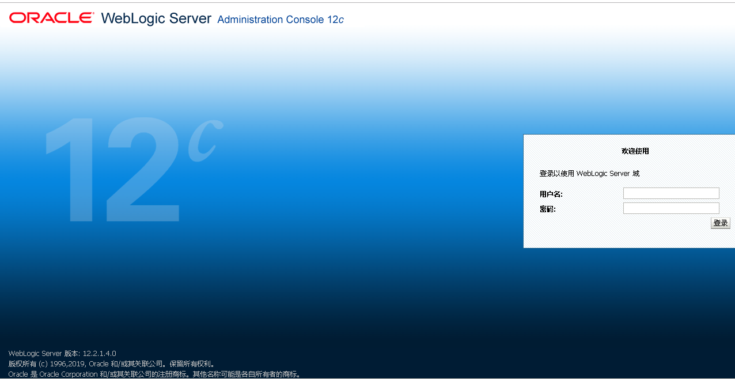
Task: Click the 版权所有 (c) 1996,2019 copyright line
Action: 112,363
